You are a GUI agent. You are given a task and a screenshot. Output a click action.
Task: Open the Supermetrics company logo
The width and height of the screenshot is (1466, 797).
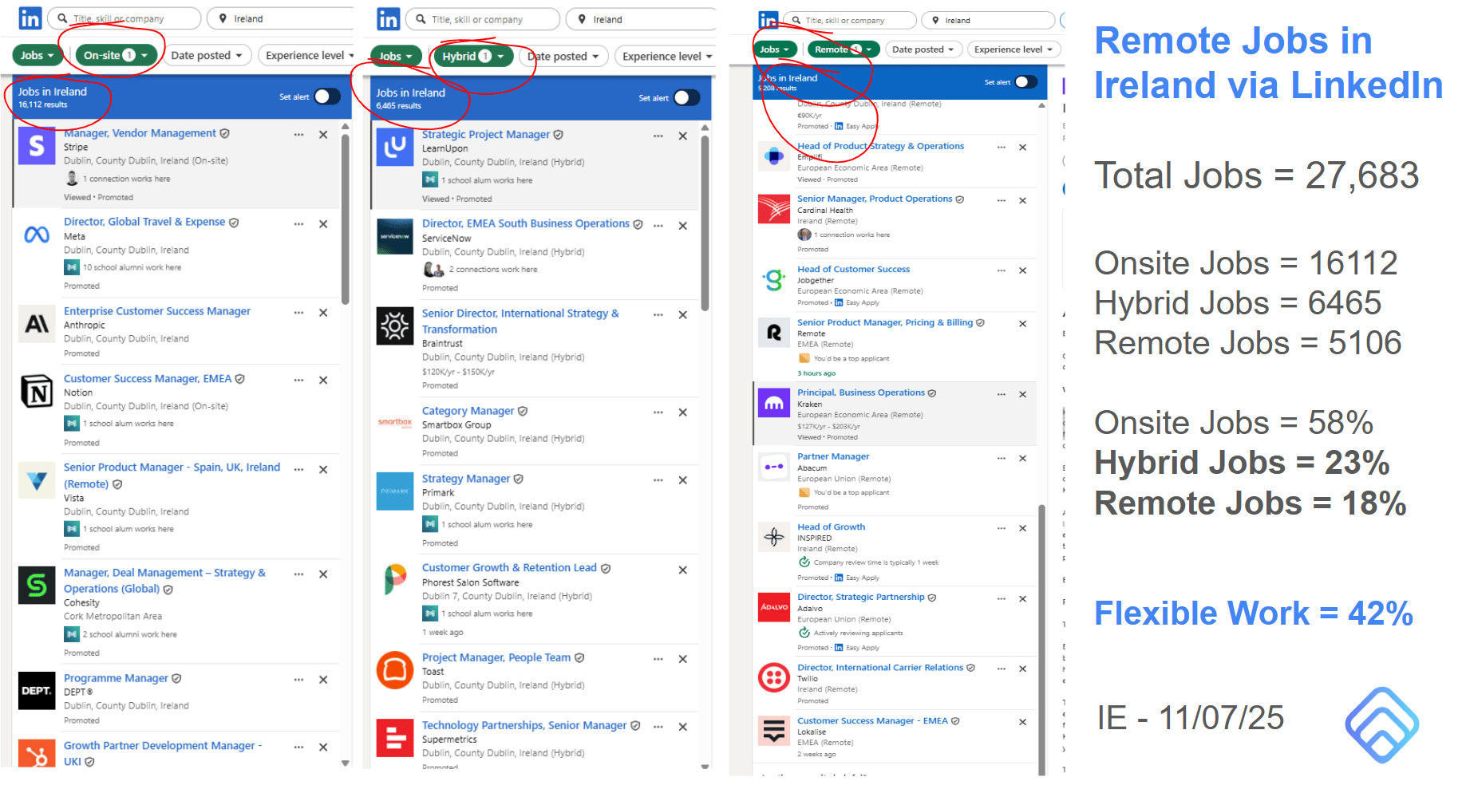pos(395,738)
